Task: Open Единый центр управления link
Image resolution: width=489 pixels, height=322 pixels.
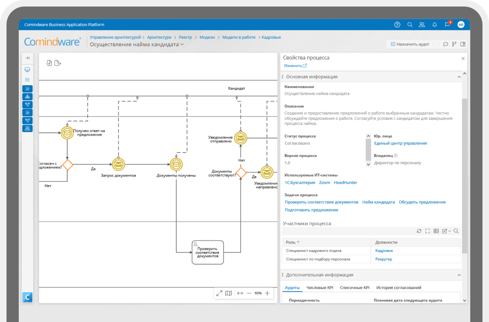Action: pyautogui.click(x=401, y=143)
